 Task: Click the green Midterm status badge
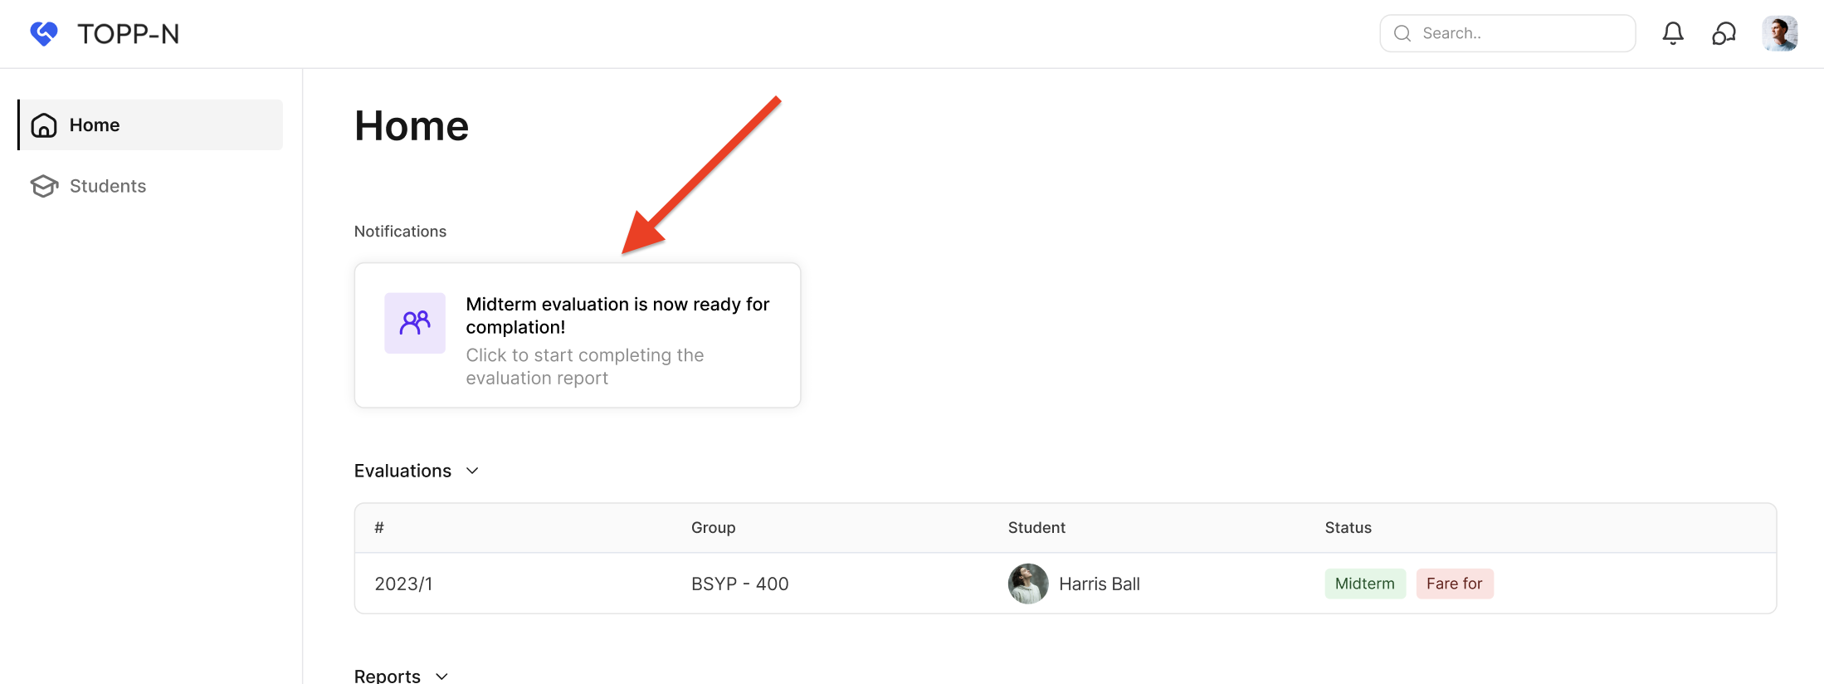click(x=1364, y=584)
